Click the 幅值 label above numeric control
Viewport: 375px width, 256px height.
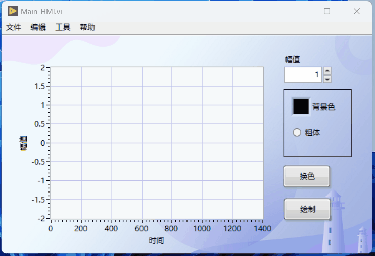tap(292, 59)
